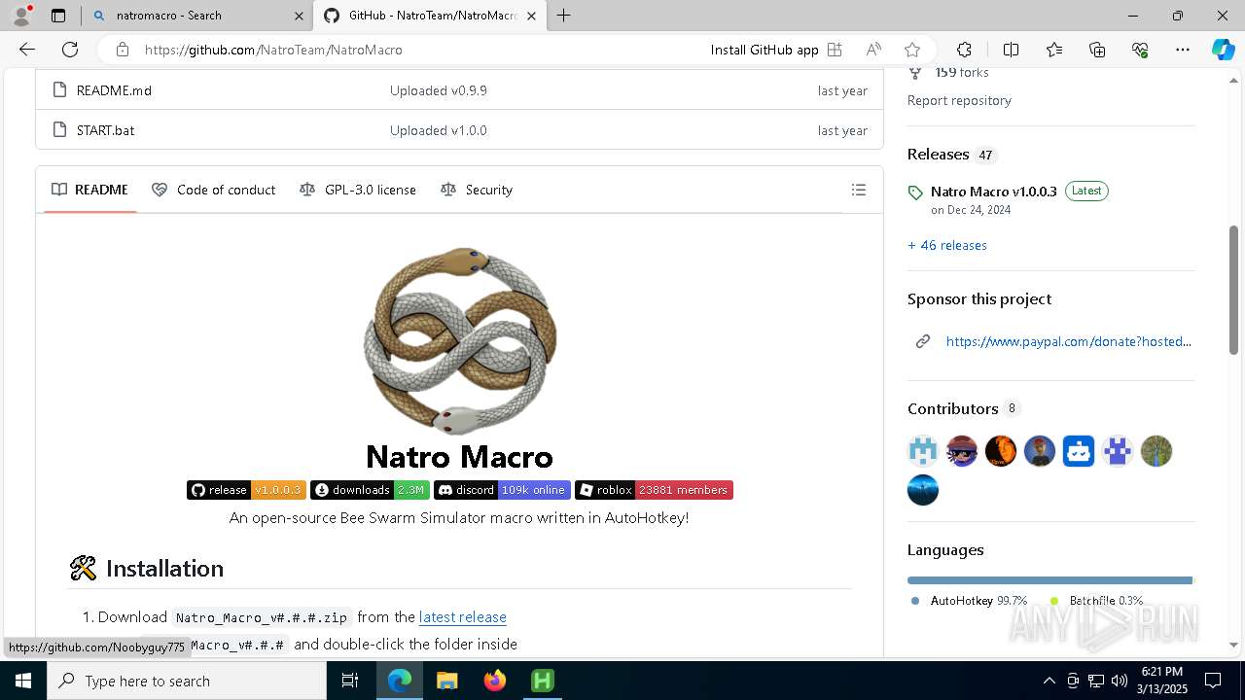Screen dimensions: 1245x700
Task: Select the GitHub NatroMacro browser tab
Action: (428, 16)
